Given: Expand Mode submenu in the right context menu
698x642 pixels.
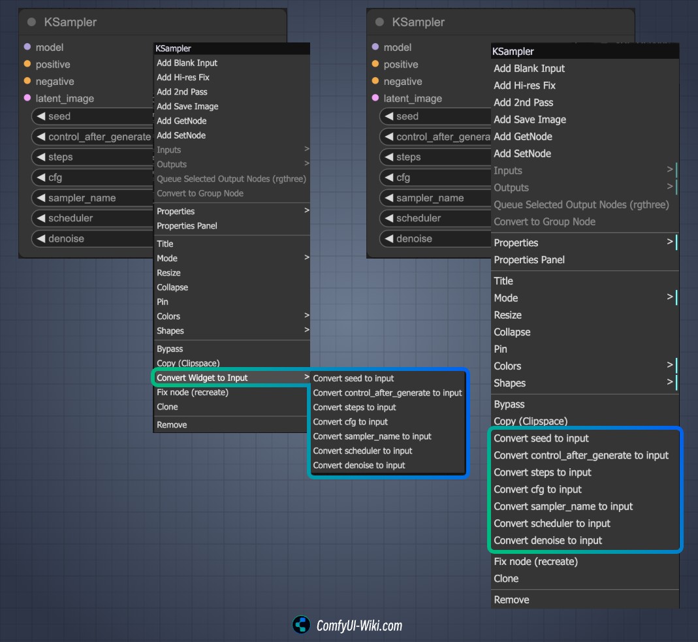Looking at the screenshot, I should pos(585,298).
